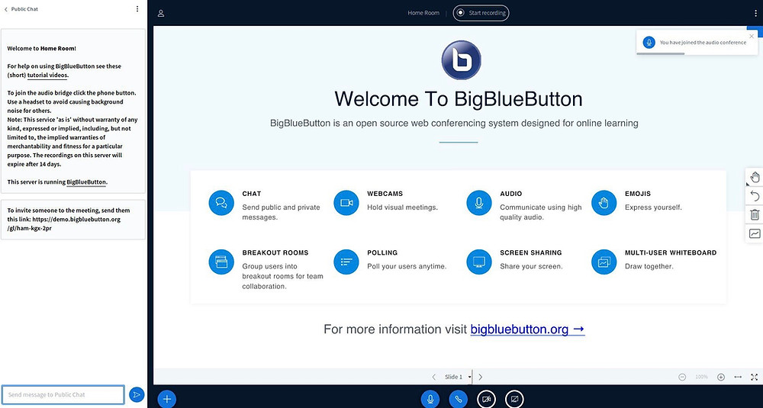Leave audio with the phone button
This screenshot has width=763, height=408.
(459, 400)
